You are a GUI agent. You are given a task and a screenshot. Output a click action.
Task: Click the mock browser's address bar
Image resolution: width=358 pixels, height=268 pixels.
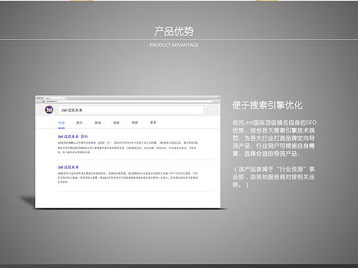tap(129, 101)
